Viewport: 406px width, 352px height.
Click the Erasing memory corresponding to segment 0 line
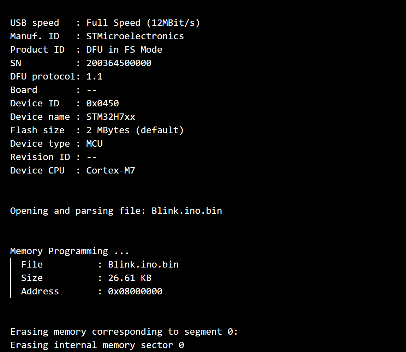coord(124,332)
